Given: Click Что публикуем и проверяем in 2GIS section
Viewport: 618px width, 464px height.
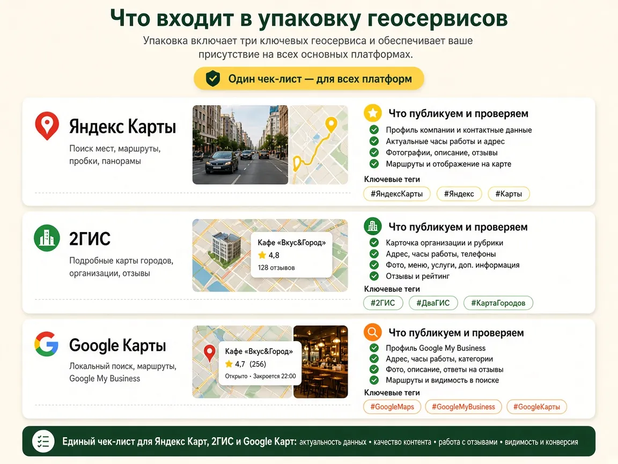Looking at the screenshot, I should coord(458,227).
